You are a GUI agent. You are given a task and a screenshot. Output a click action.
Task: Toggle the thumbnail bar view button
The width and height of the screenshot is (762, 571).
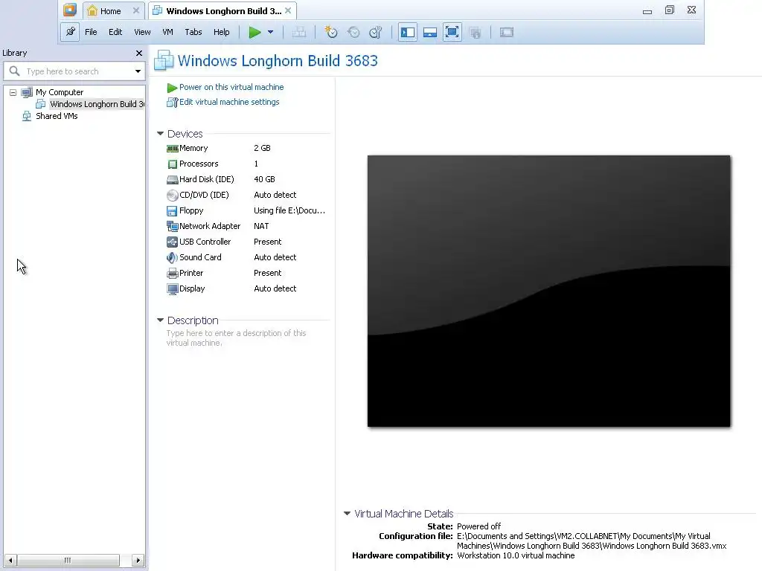point(429,32)
